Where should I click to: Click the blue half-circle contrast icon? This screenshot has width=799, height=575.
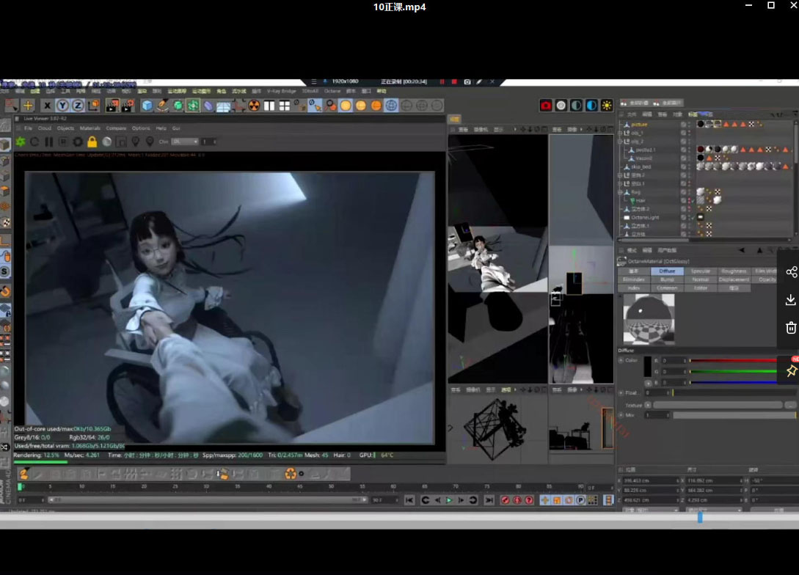click(591, 106)
